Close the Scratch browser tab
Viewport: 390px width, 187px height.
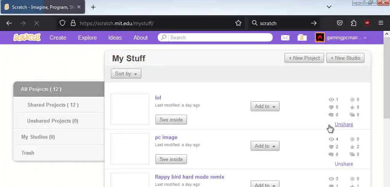click(79, 7)
